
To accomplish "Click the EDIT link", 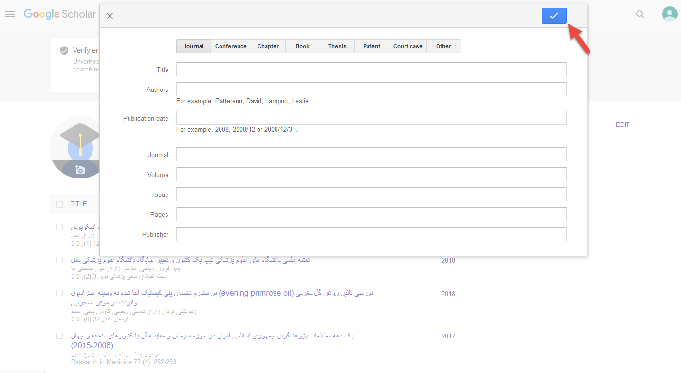I will pos(622,125).
